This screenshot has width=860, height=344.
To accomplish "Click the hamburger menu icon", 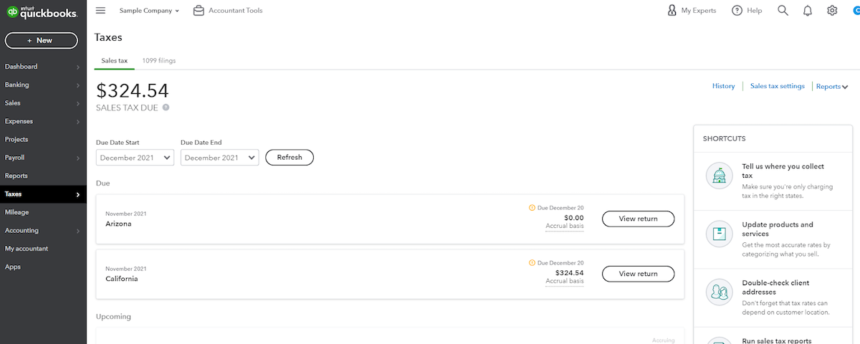I will coord(100,11).
